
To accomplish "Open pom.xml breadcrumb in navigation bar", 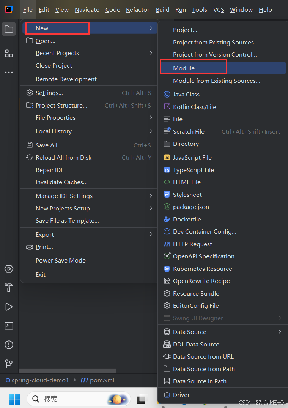I will 102,380.
